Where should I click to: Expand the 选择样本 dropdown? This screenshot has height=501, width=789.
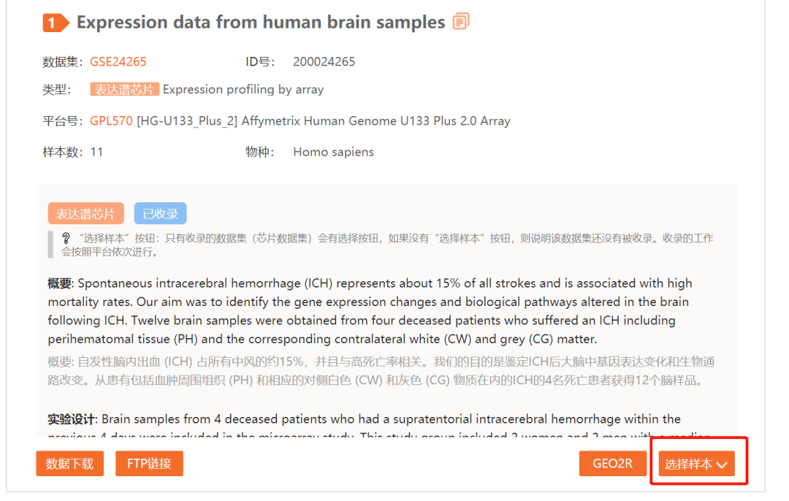(696, 464)
